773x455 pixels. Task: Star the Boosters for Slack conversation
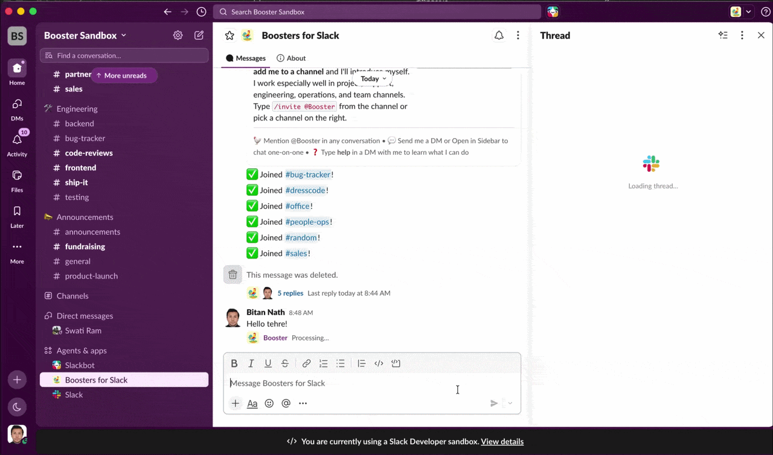click(229, 36)
